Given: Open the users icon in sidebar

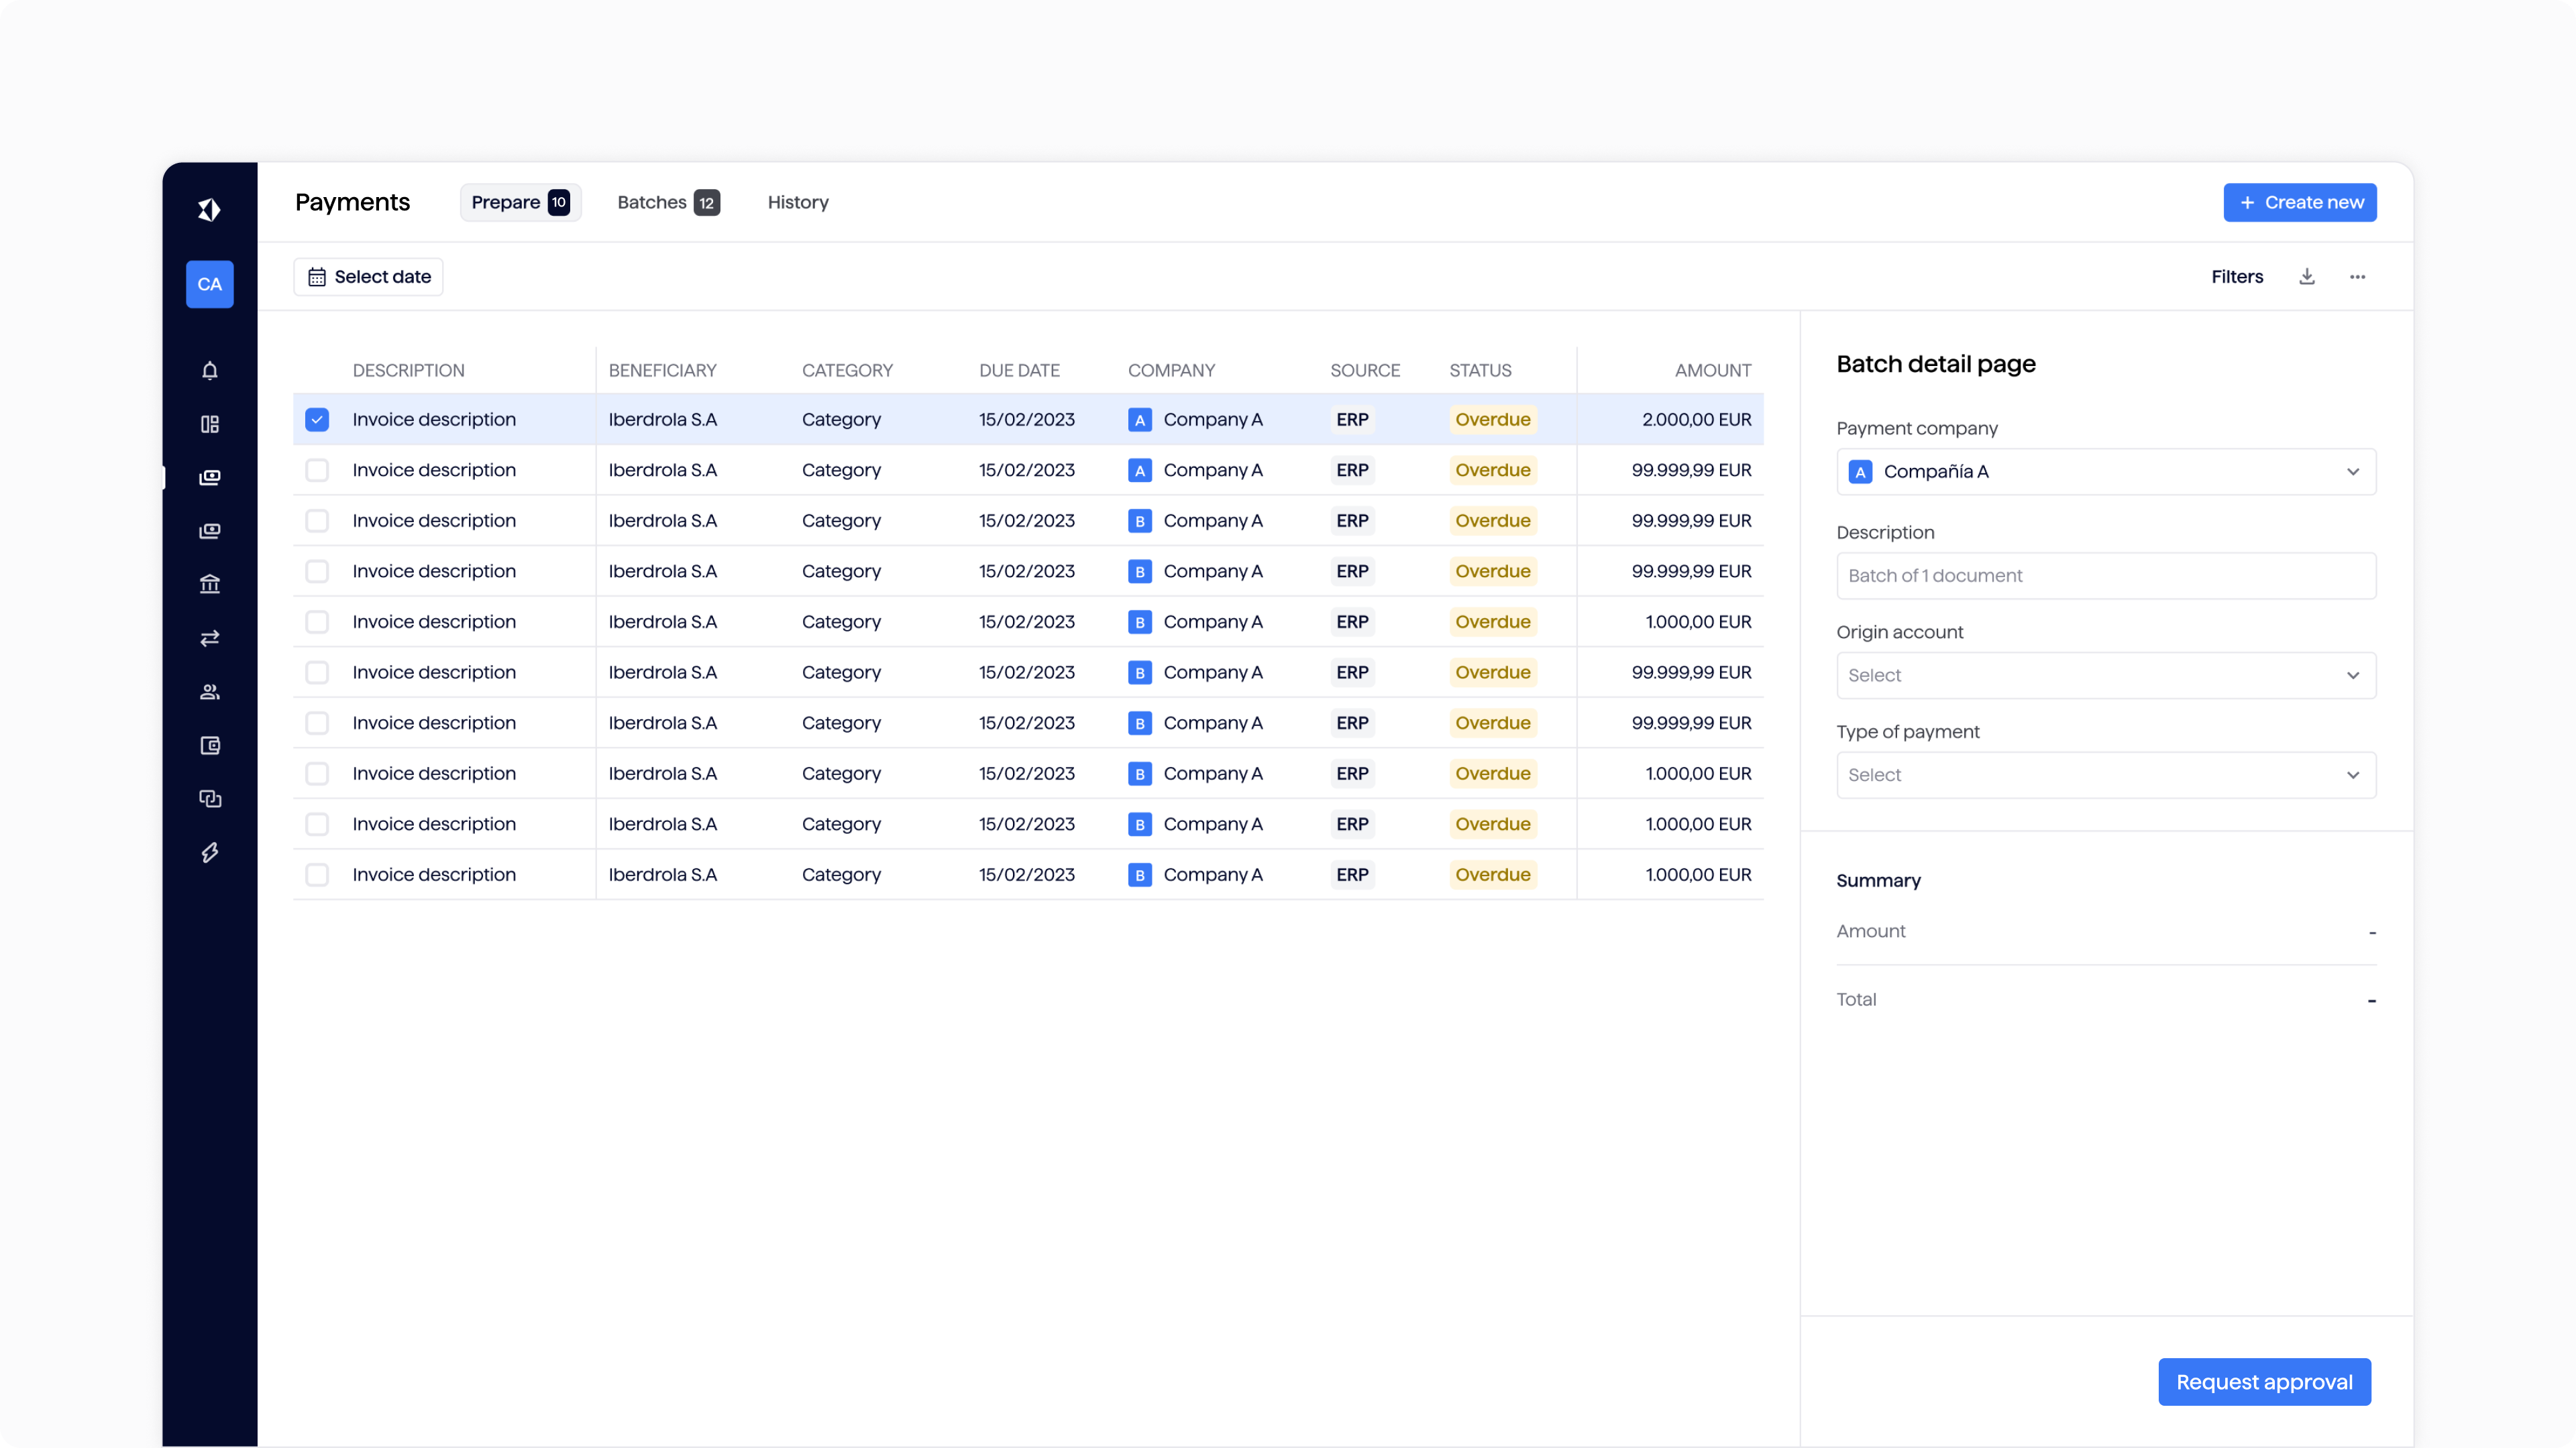Looking at the screenshot, I should click(x=209, y=692).
